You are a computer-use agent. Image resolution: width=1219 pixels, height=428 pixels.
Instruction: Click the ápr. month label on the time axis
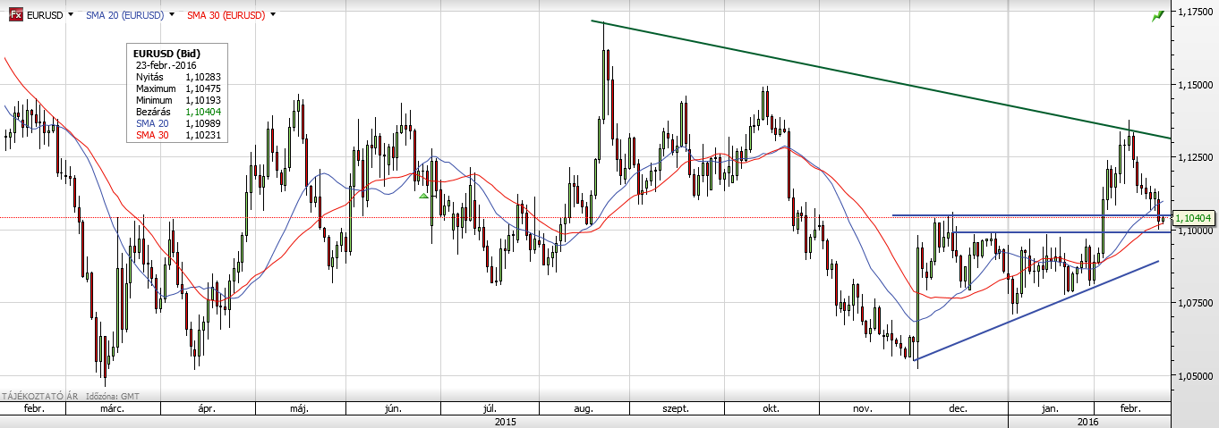(207, 408)
